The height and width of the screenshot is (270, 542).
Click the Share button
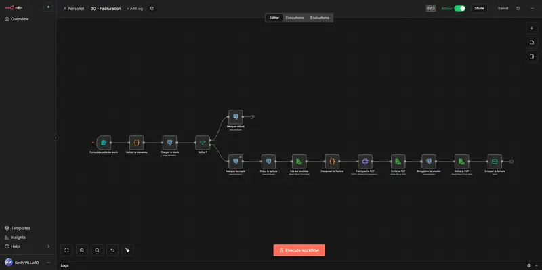click(x=479, y=9)
